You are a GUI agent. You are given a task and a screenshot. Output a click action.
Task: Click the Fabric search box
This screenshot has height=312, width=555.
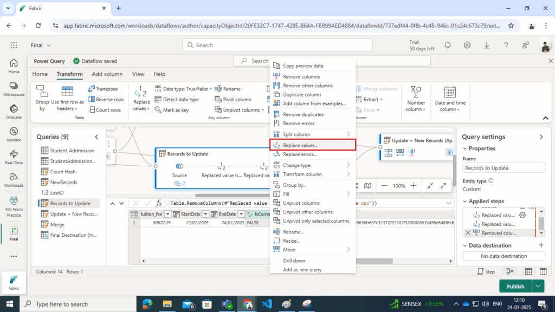coord(277,45)
